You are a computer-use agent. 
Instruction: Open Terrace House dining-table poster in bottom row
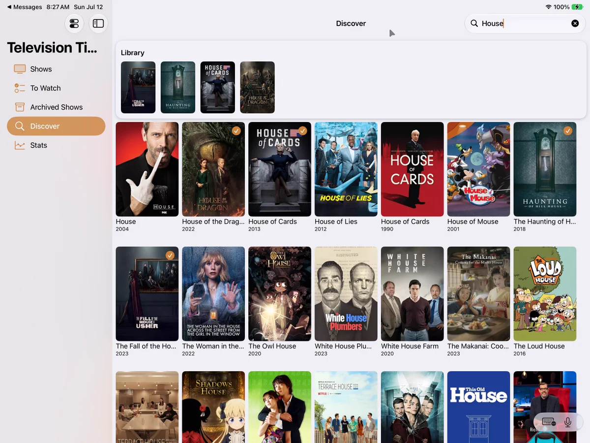[x=147, y=407]
